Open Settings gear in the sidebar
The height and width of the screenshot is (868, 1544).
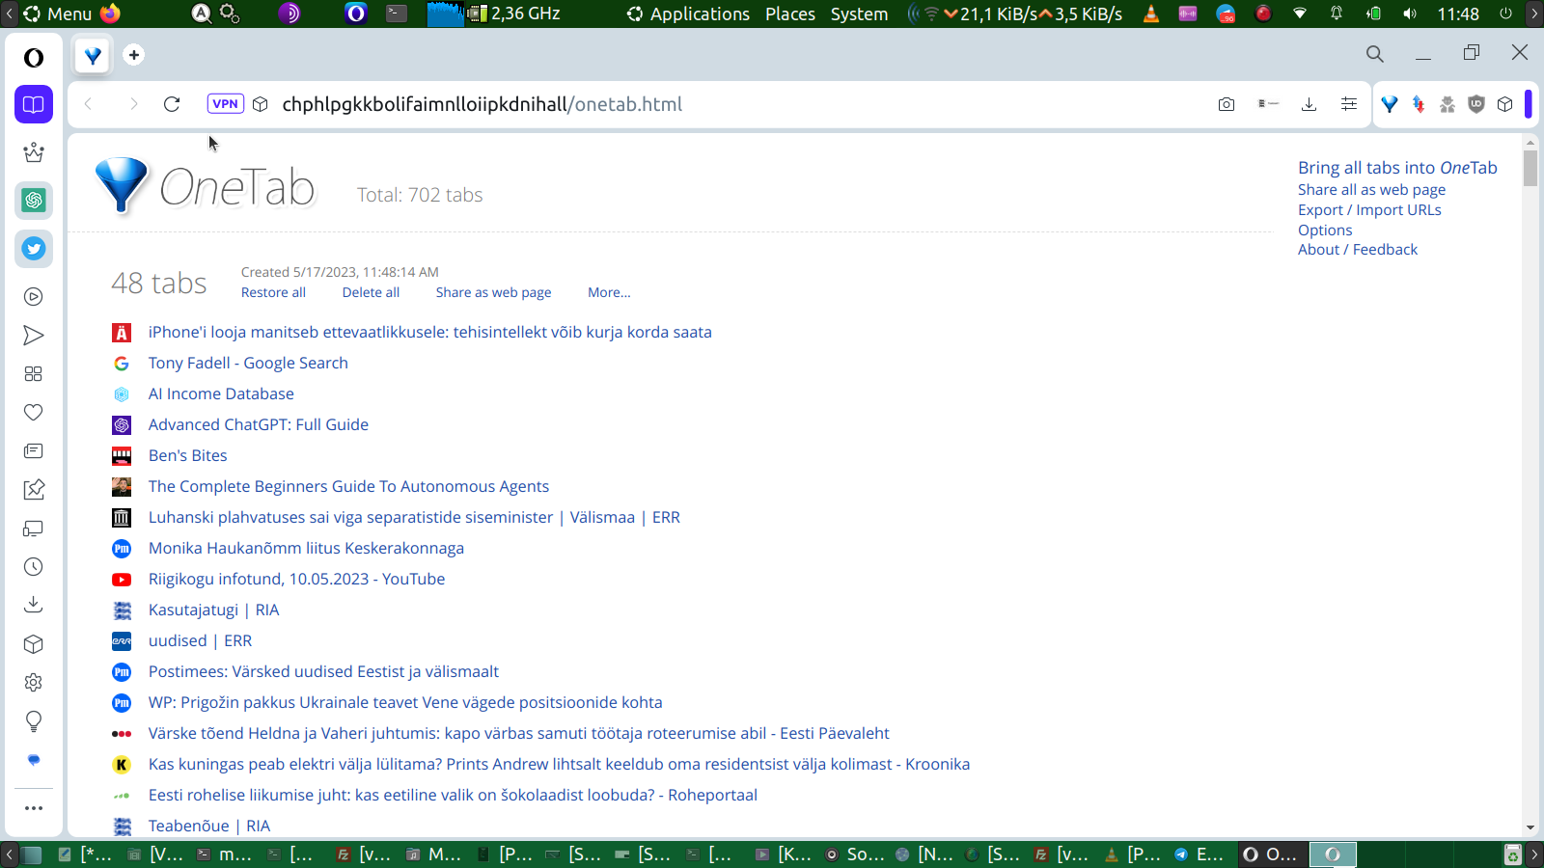[34, 683]
